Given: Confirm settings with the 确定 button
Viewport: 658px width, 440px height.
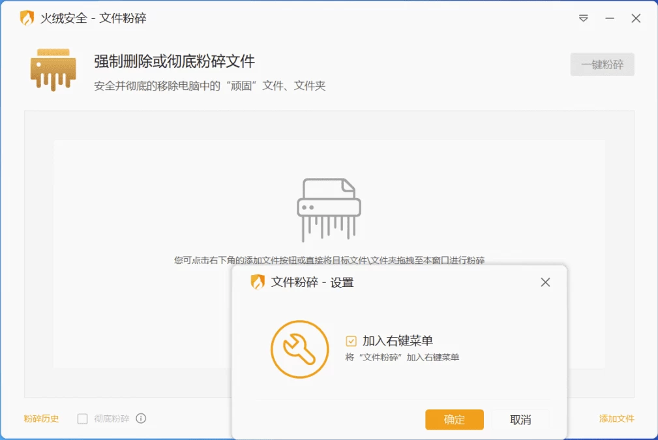Looking at the screenshot, I should point(455,420).
